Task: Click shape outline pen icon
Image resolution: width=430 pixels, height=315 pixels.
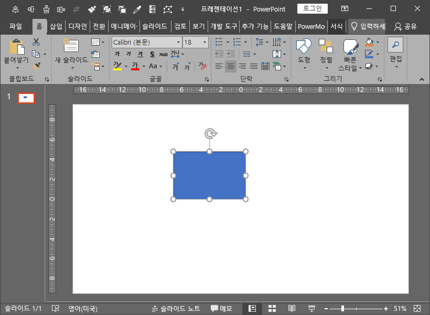Action: [x=369, y=54]
